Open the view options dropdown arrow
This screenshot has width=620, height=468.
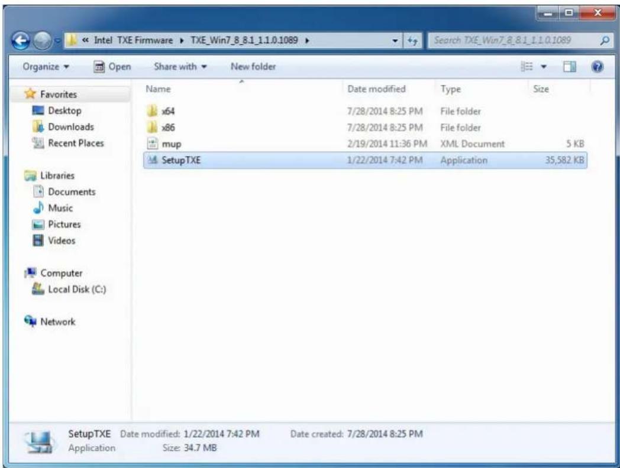click(544, 67)
